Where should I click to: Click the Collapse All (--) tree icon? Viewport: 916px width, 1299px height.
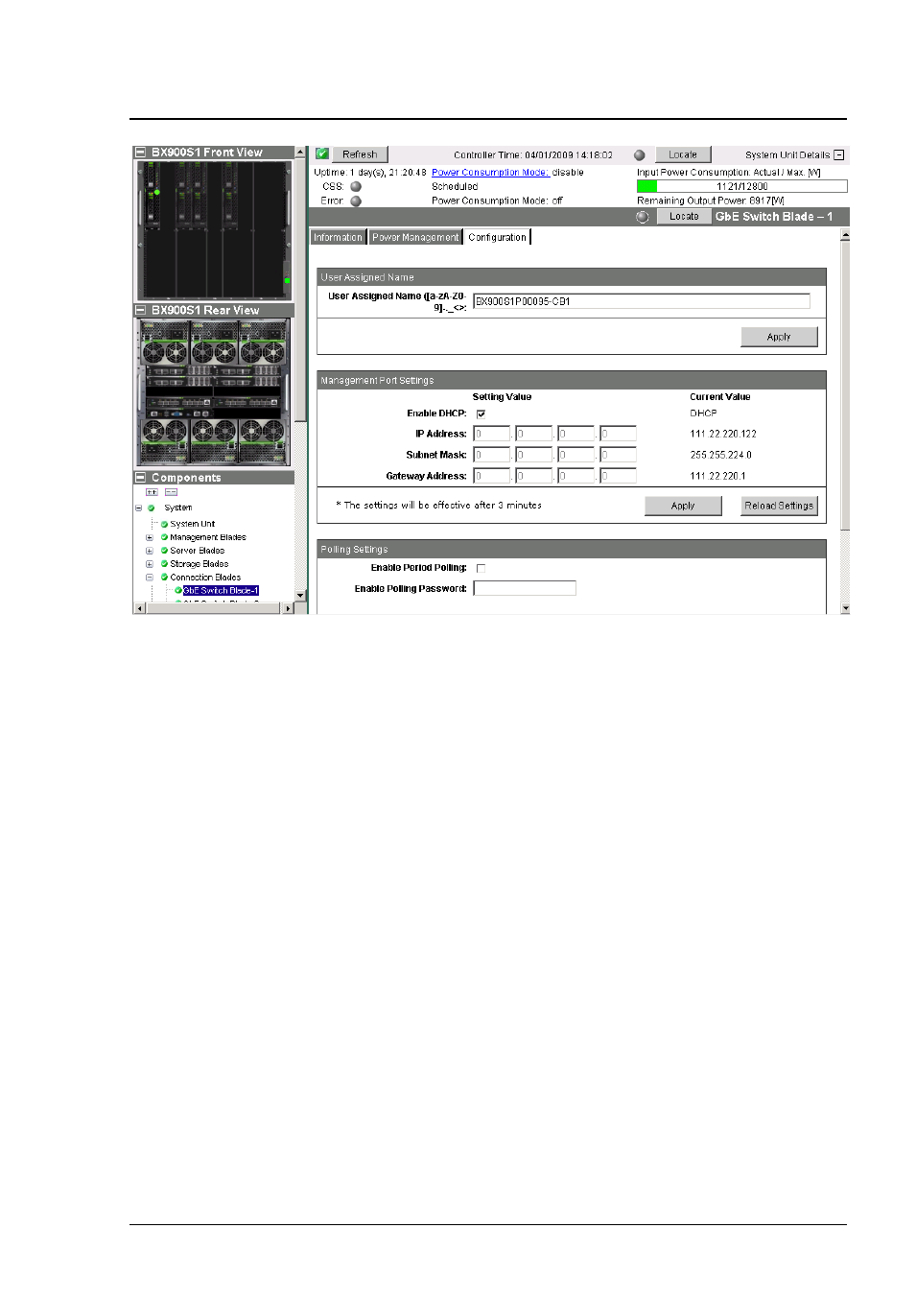tap(171, 492)
